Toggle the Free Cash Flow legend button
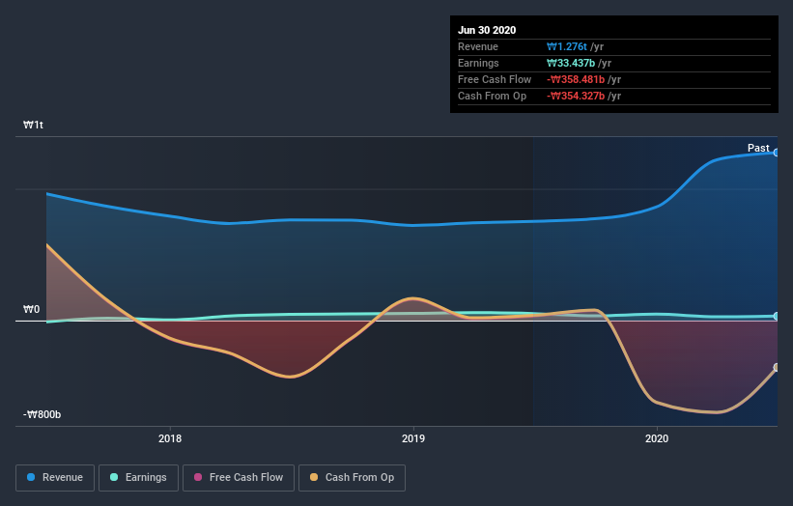This screenshot has width=793, height=506. pyautogui.click(x=239, y=478)
